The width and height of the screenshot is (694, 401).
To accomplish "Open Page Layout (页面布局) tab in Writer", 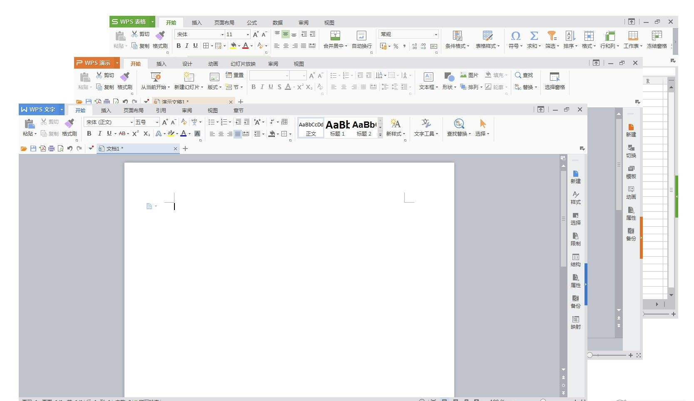I will [x=134, y=110].
